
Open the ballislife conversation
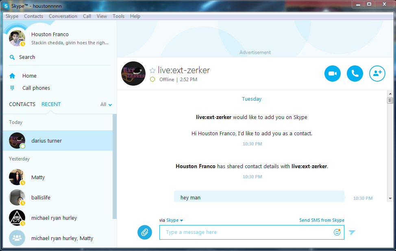(x=58, y=197)
